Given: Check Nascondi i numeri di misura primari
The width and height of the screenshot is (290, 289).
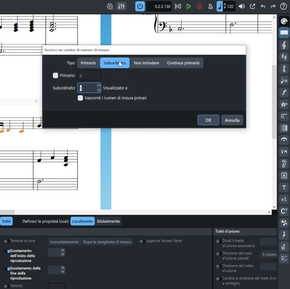Looking at the screenshot, I should click(x=80, y=98).
